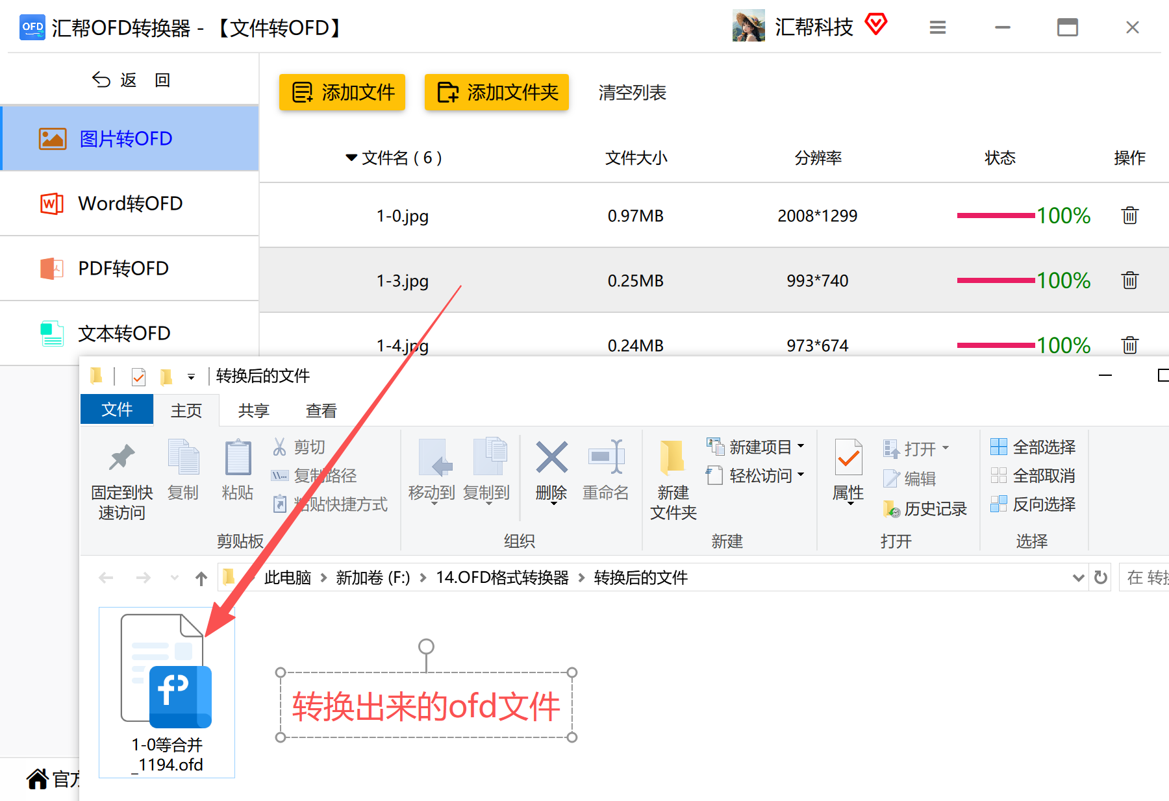Switch to the 查看 ribbon tab

pyautogui.click(x=321, y=411)
